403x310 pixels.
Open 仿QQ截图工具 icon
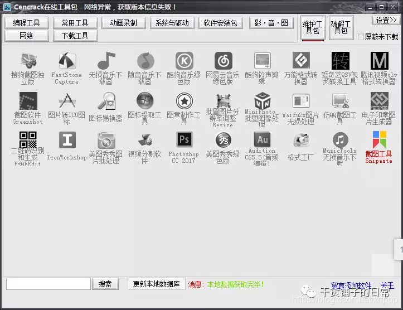click(x=340, y=101)
